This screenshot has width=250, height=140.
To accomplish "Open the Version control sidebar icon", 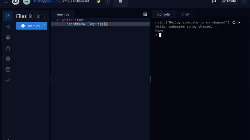I will pos(8,27).
